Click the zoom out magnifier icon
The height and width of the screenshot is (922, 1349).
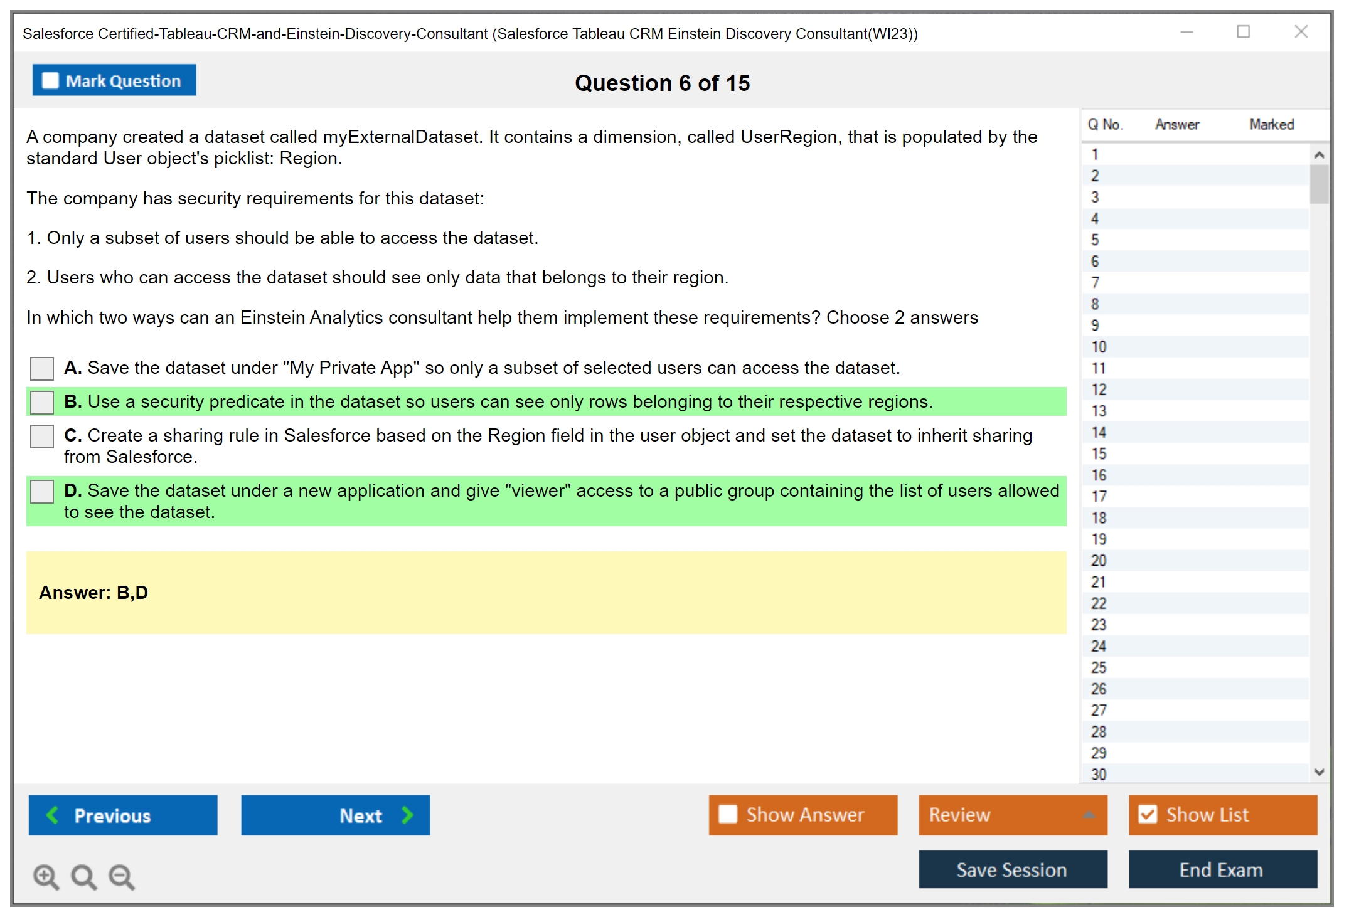point(121,876)
